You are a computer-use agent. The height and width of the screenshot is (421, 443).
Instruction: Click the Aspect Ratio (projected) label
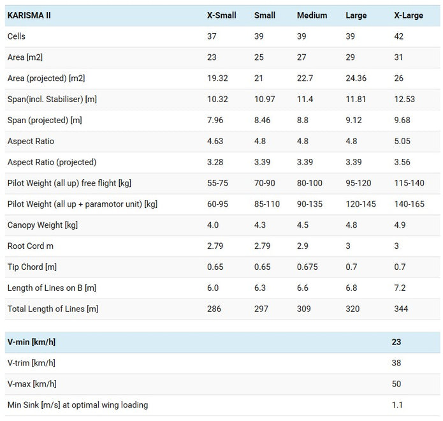[x=52, y=162]
